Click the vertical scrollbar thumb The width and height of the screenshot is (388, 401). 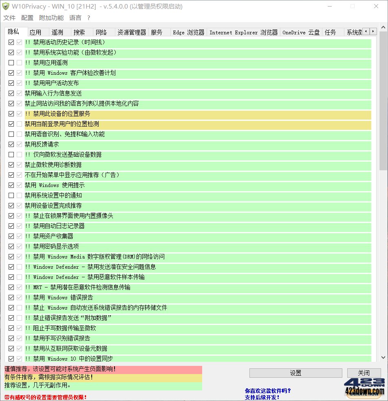point(383,101)
